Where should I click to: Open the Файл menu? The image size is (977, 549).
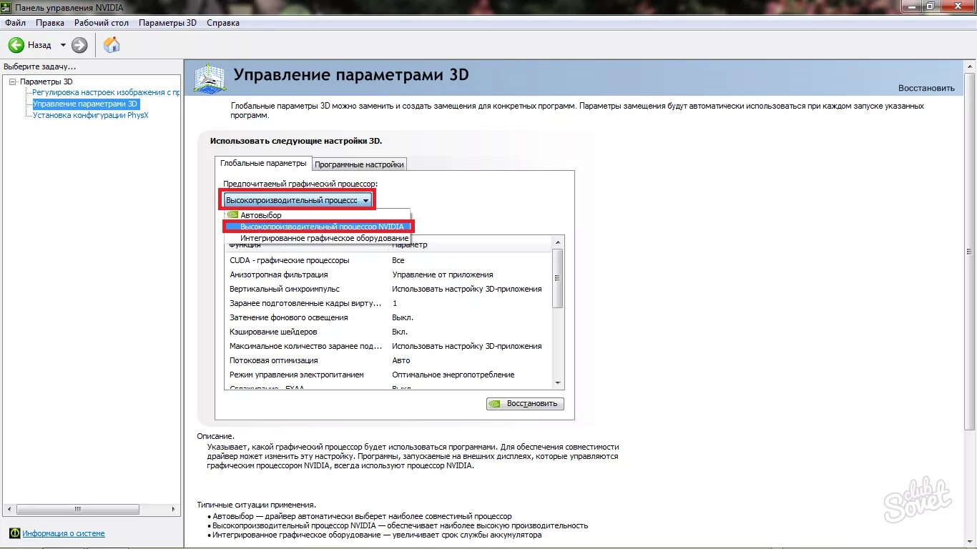pyautogui.click(x=15, y=23)
